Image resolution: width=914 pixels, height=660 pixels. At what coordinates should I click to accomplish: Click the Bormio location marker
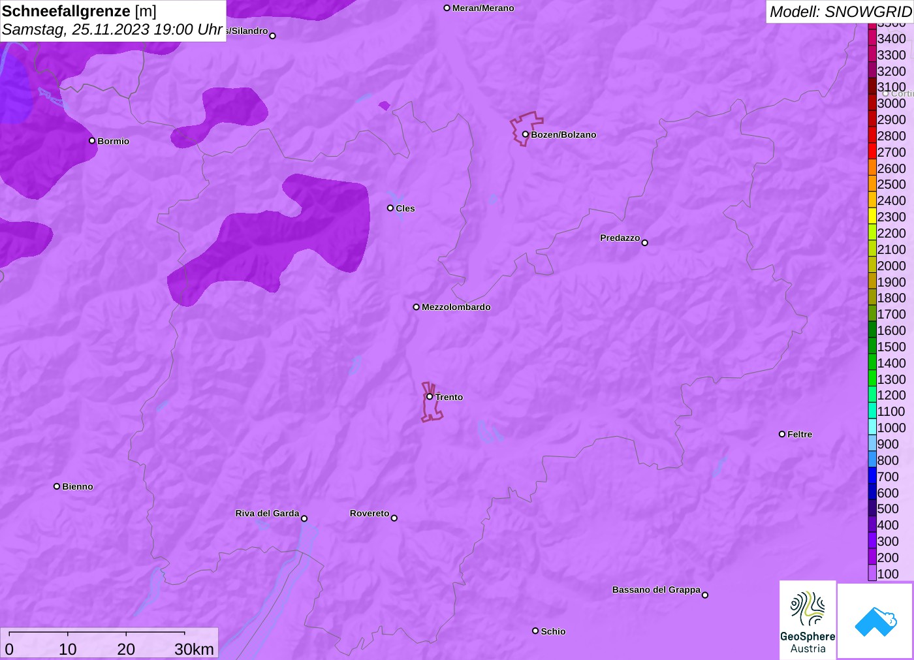coord(92,140)
